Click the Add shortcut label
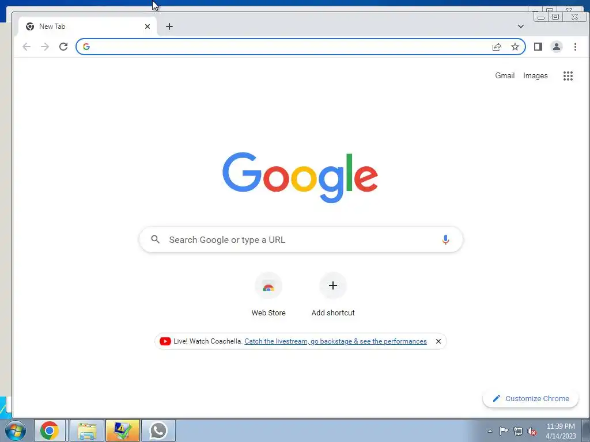Image resolution: width=590 pixels, height=442 pixels. coord(333,313)
